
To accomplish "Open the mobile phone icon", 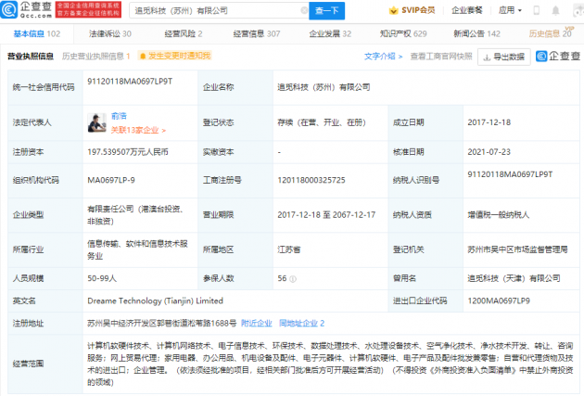I will 537,10.
